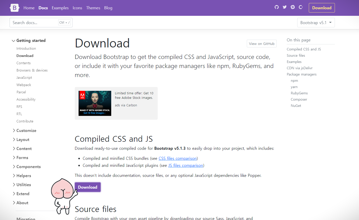Screen dimensions: 359x220
Task: Expand the Content section
Action: click(22, 149)
